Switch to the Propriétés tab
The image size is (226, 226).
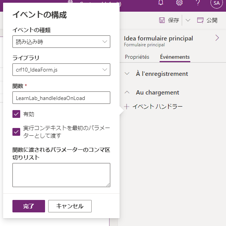[x=137, y=57]
